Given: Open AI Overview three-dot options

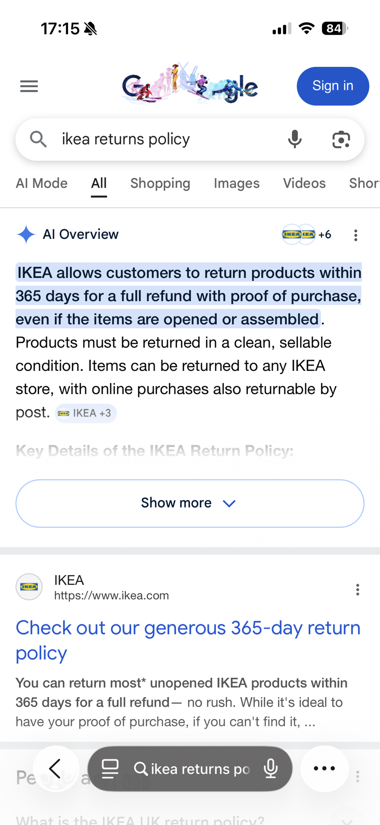Looking at the screenshot, I should tap(356, 235).
